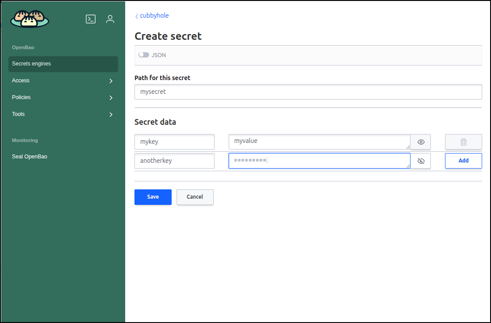This screenshot has height=323, width=491.
Task: Reveal the anotherkey masked value
Action: (x=421, y=161)
